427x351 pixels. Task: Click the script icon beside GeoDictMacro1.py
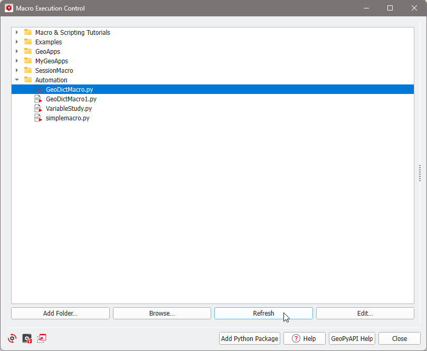click(x=39, y=99)
